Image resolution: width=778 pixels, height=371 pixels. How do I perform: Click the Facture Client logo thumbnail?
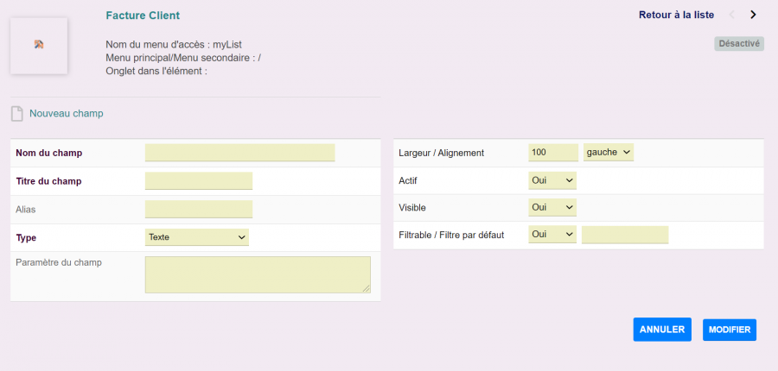pyautogui.click(x=39, y=44)
